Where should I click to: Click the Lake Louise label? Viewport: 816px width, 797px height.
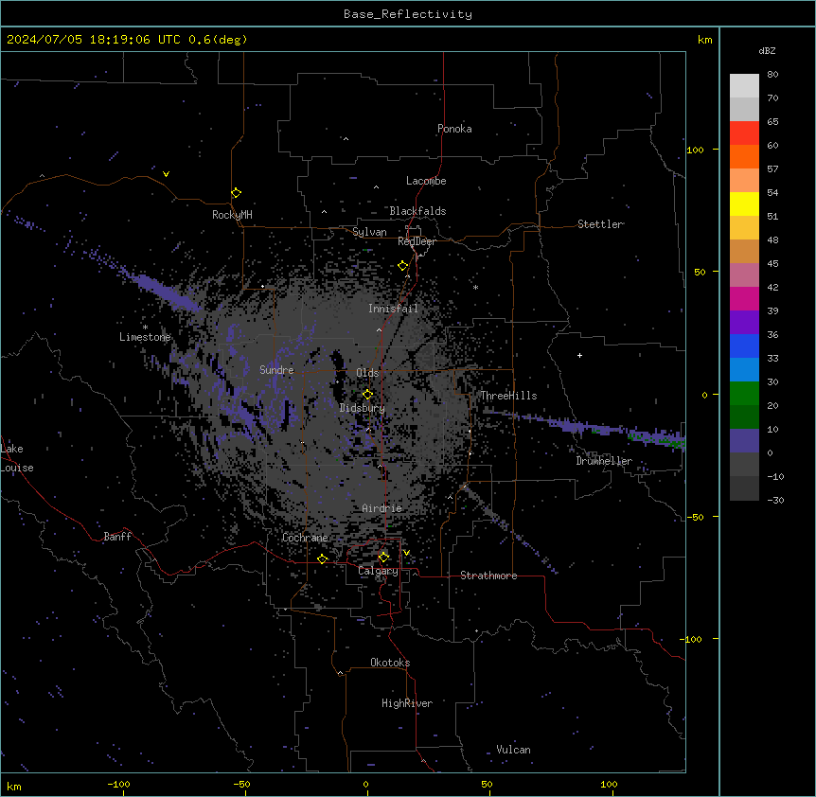(x=17, y=458)
